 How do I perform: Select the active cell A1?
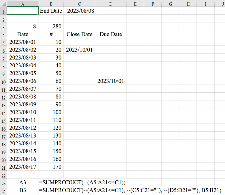pos(22,11)
